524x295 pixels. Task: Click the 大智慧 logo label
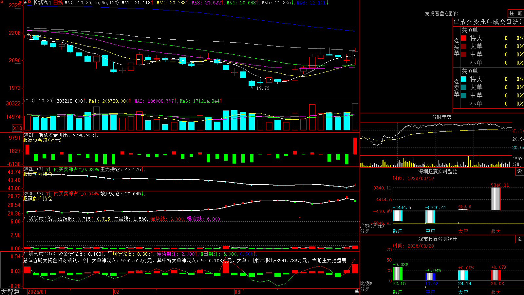point(10,292)
